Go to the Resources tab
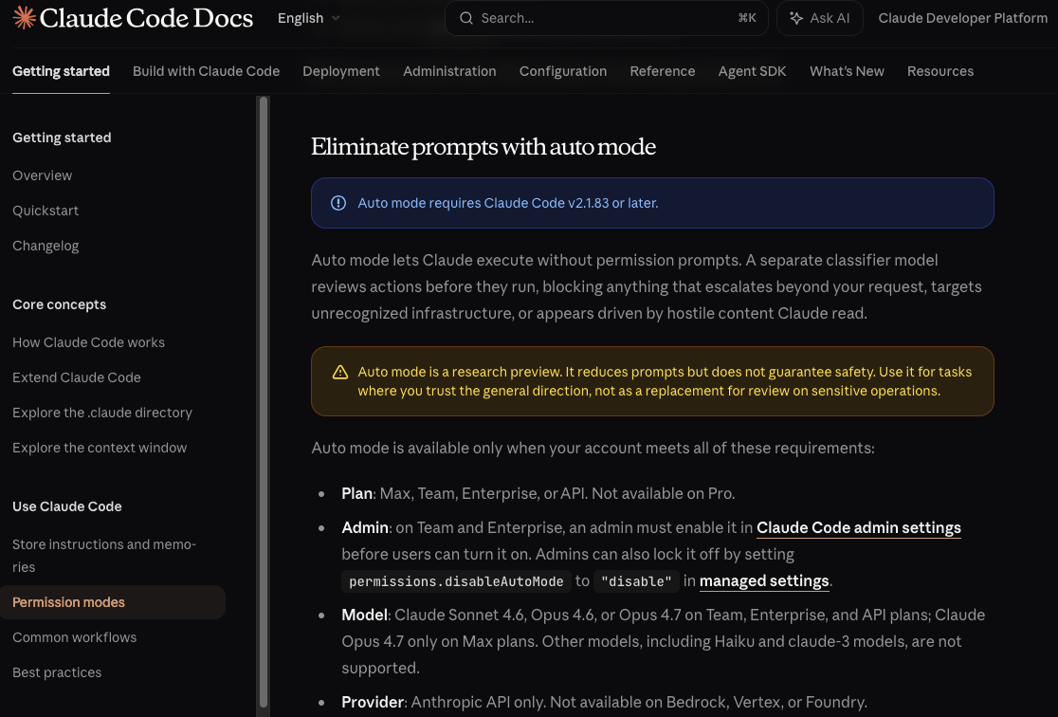Viewport: 1058px width, 717px height. [939, 71]
